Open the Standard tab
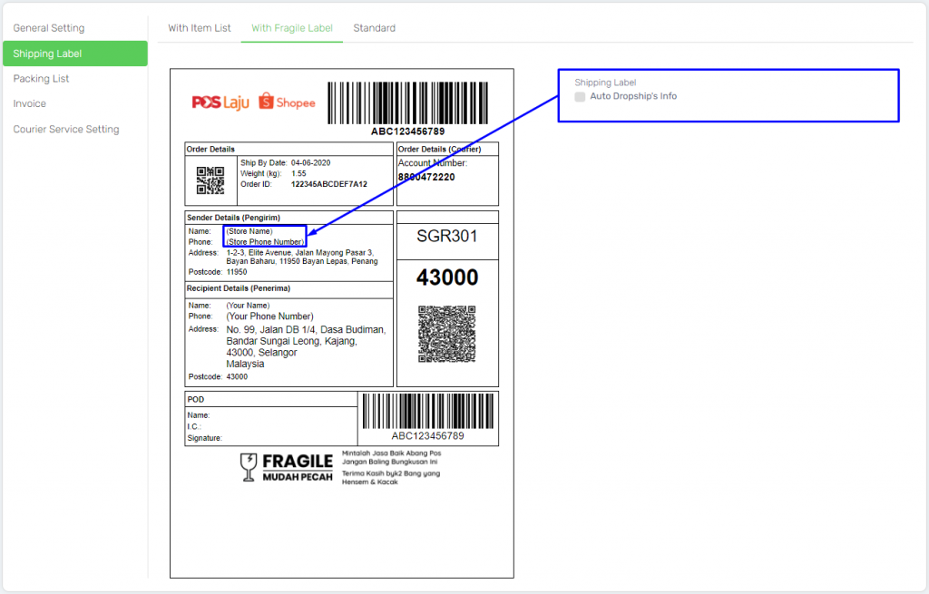This screenshot has height=594, width=929. point(374,27)
